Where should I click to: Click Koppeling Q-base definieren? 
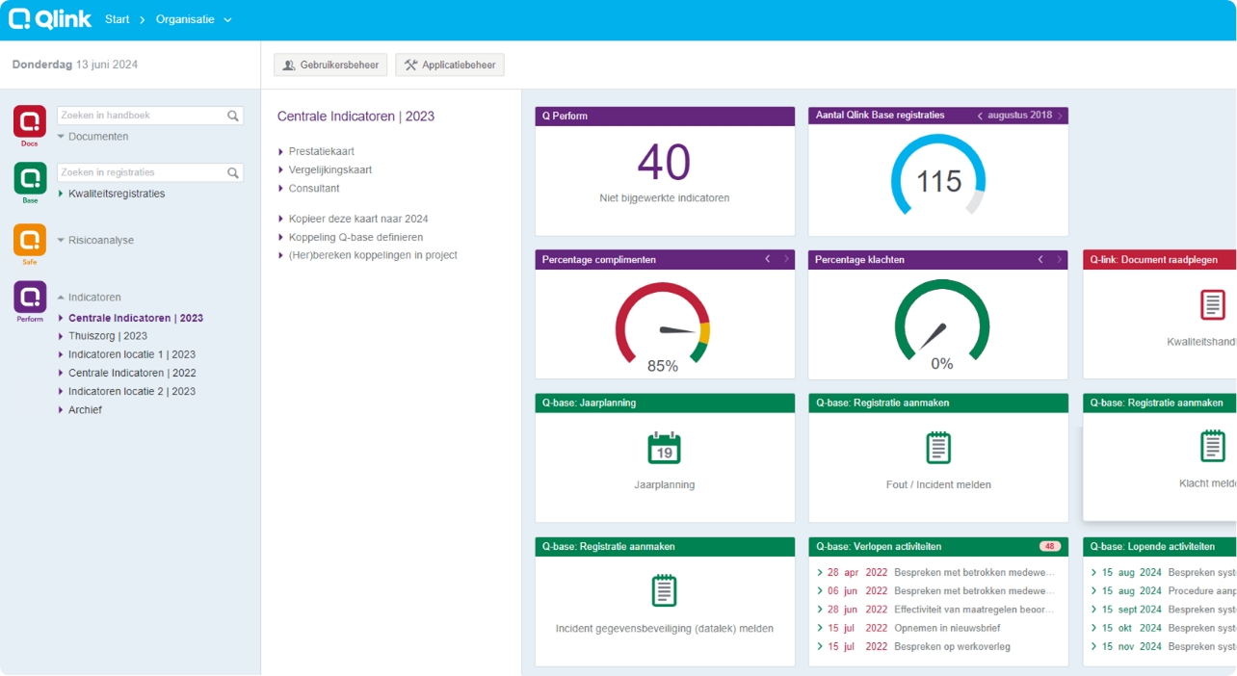[355, 237]
